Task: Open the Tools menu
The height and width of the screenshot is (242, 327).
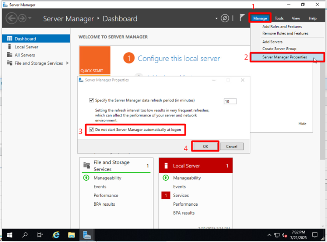Action: (x=279, y=18)
